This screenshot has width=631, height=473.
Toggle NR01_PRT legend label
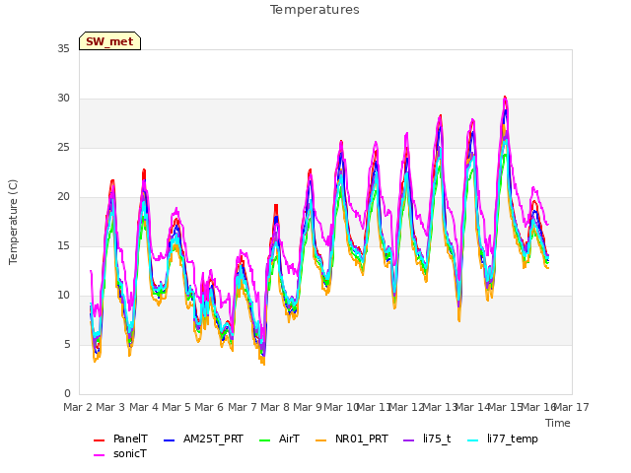(x=362, y=439)
